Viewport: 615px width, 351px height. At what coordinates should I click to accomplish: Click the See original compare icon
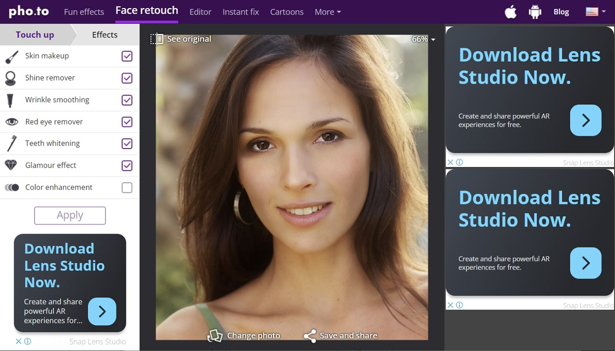[x=157, y=39]
